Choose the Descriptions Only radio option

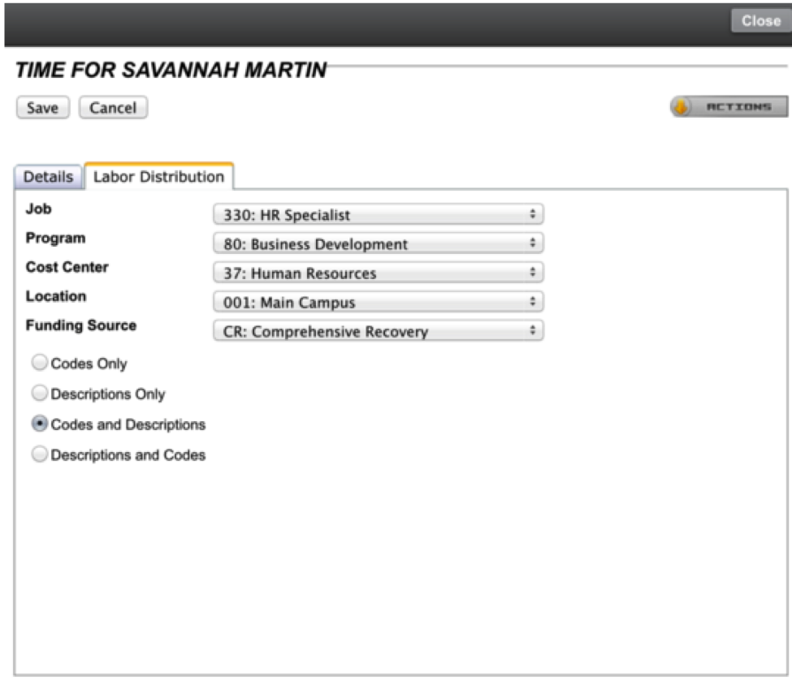click(38, 394)
